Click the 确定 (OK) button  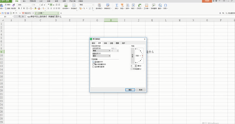pos(130,90)
